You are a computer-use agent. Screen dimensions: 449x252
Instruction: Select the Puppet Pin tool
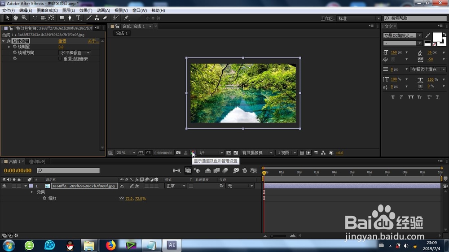point(126,18)
